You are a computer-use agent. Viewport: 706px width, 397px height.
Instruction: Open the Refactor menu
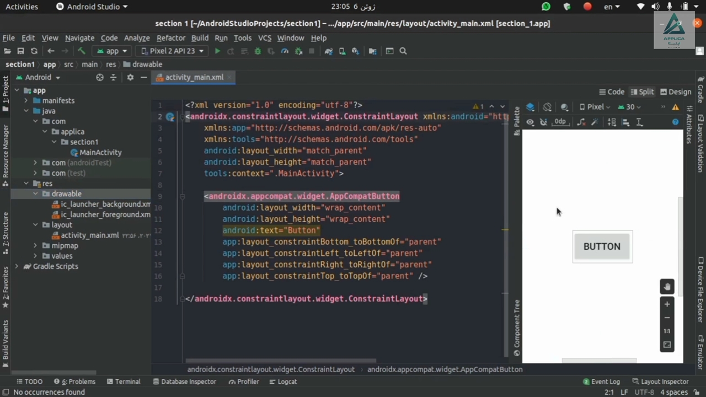coord(170,37)
